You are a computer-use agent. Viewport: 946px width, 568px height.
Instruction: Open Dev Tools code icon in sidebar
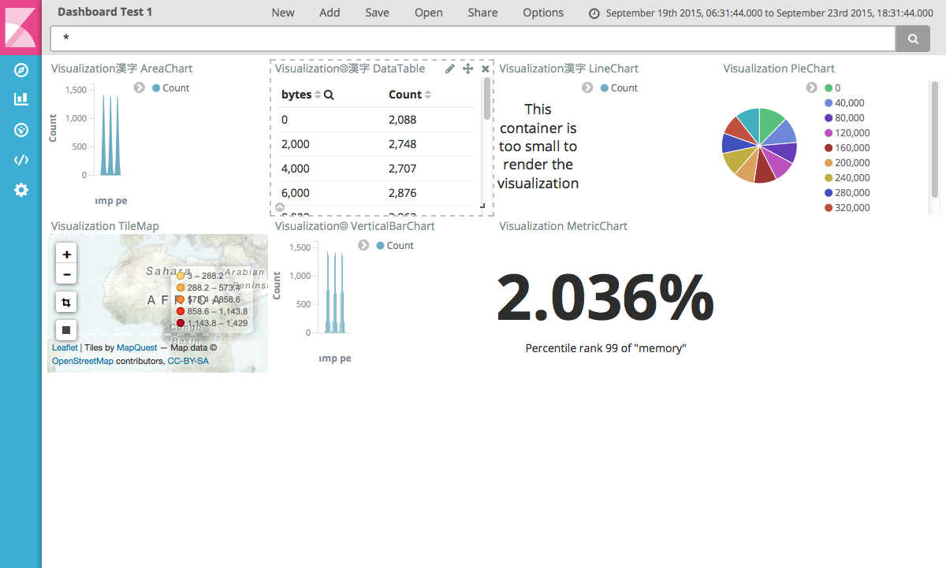point(21,160)
